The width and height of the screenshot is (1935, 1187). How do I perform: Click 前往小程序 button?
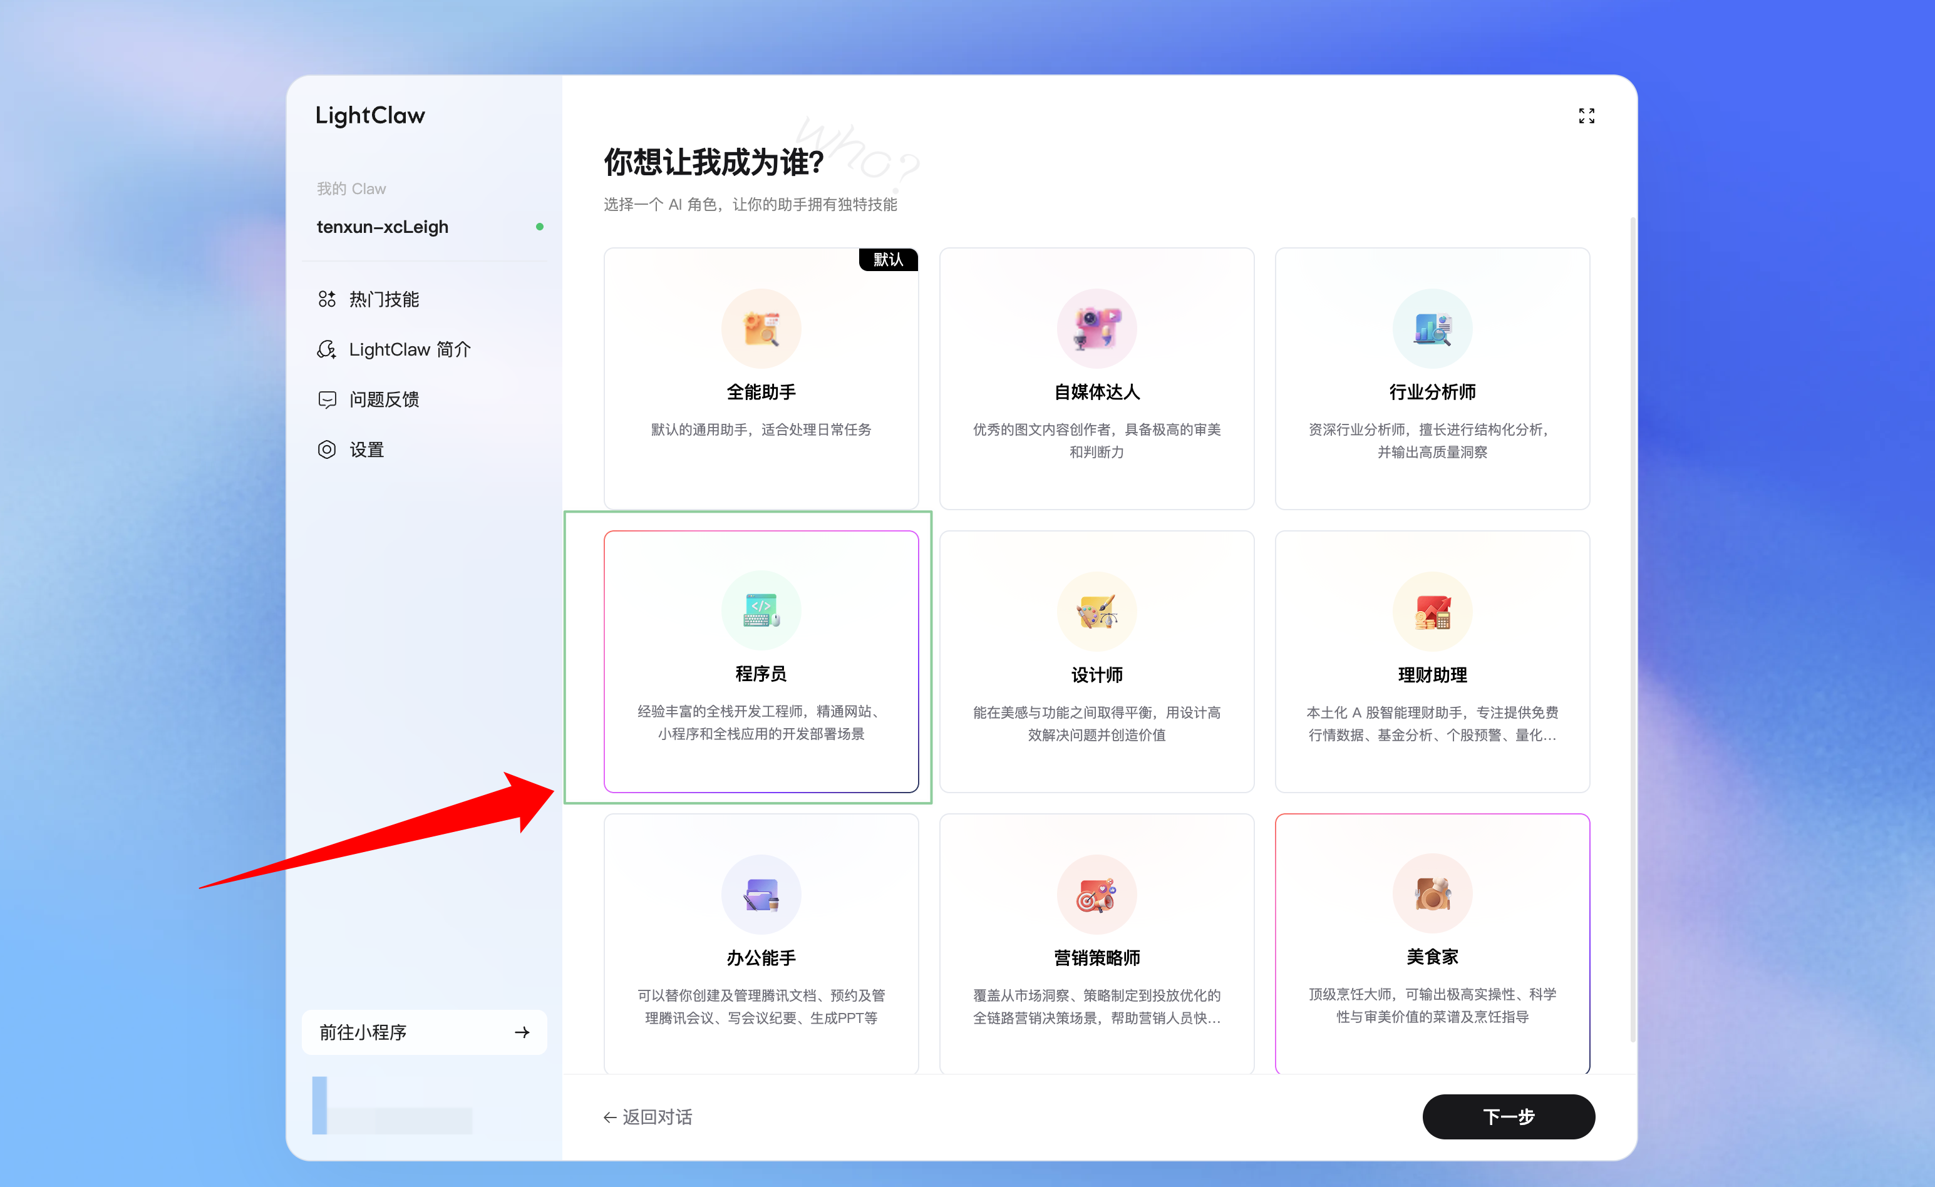click(424, 1032)
